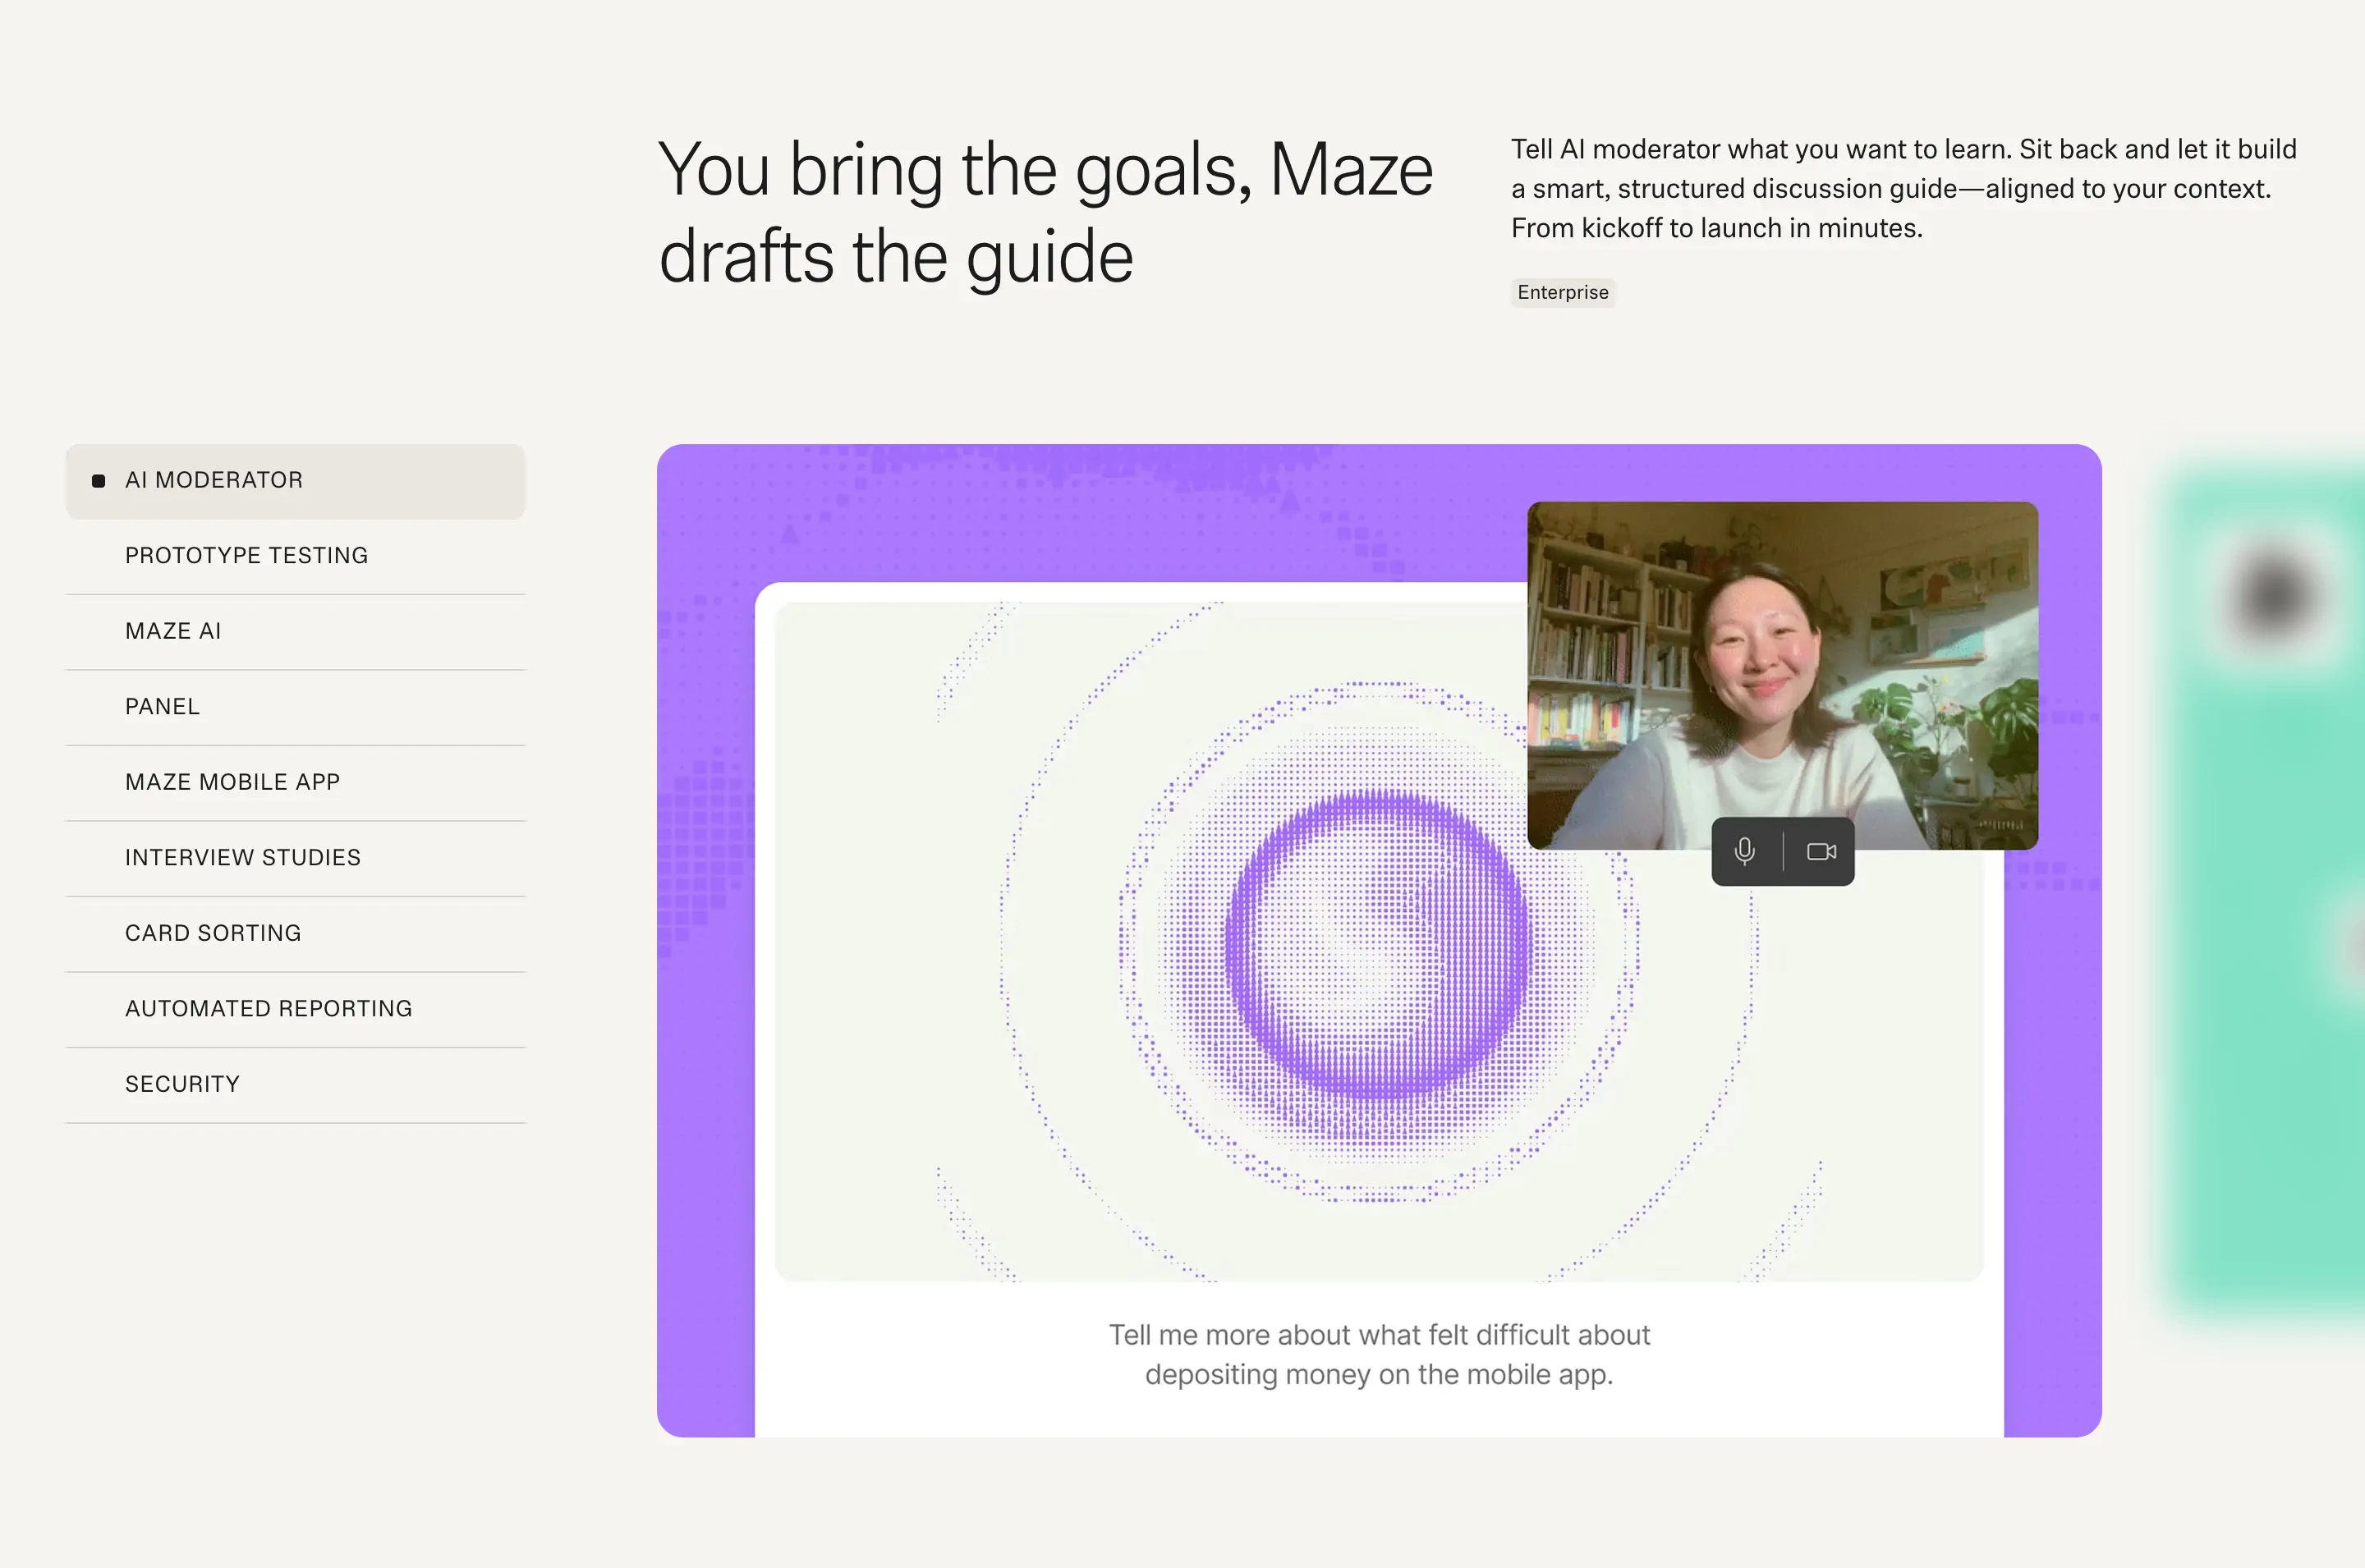Screen dimensions: 2365x1568
Task: Click the webcam video thumbnail
Action: tap(1783, 676)
